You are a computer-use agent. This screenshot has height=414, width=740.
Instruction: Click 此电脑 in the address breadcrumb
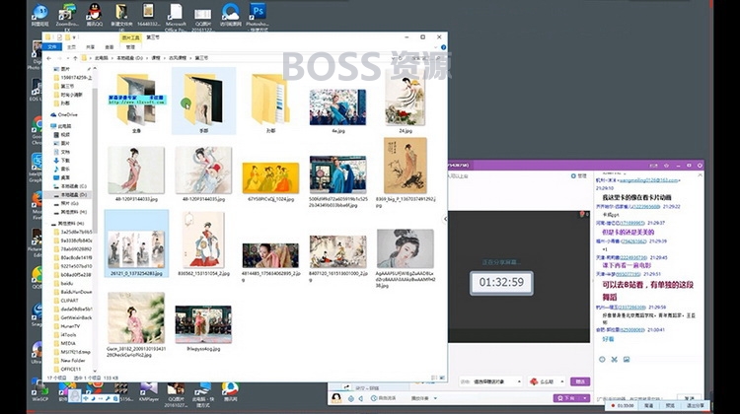coord(101,58)
